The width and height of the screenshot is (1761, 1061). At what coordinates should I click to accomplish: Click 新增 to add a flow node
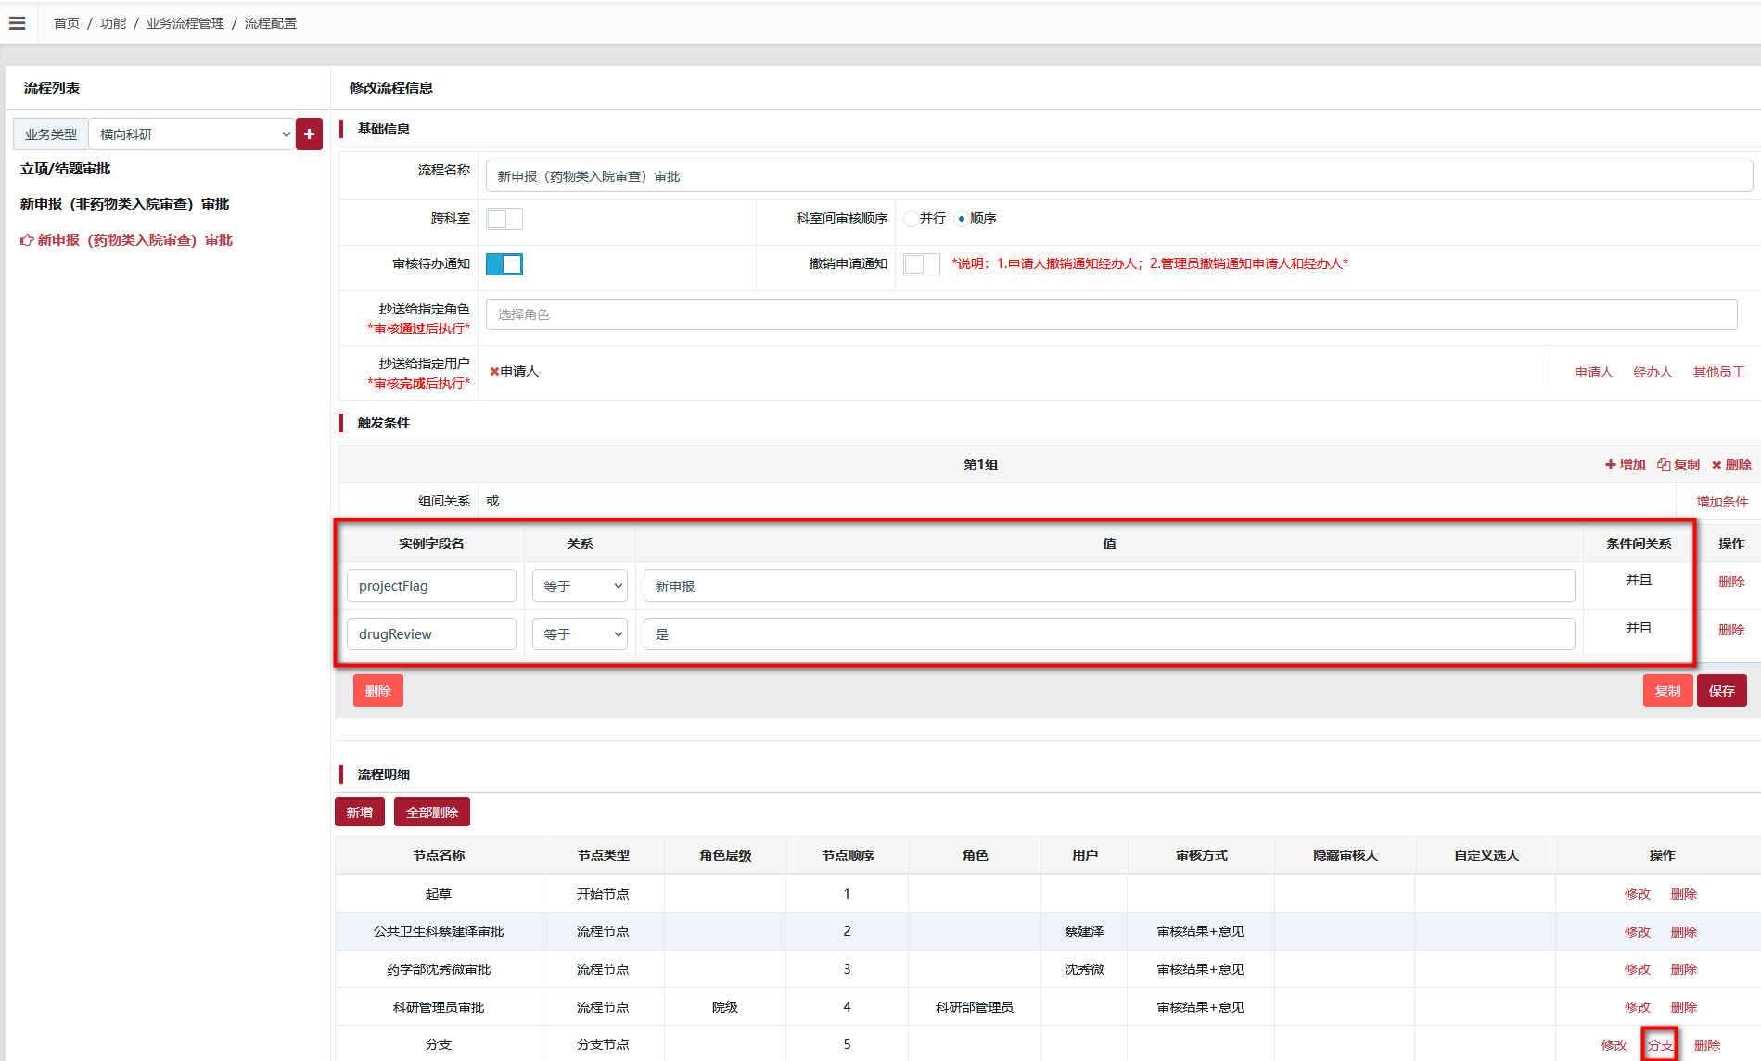(x=360, y=812)
